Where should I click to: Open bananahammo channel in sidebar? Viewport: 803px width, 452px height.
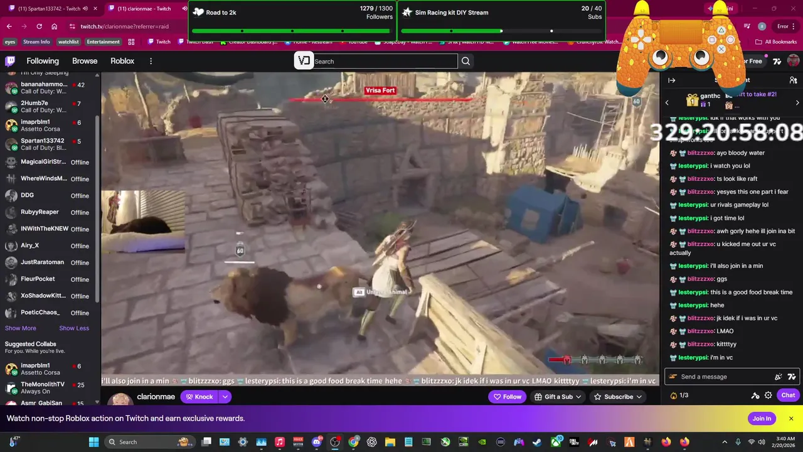49,88
